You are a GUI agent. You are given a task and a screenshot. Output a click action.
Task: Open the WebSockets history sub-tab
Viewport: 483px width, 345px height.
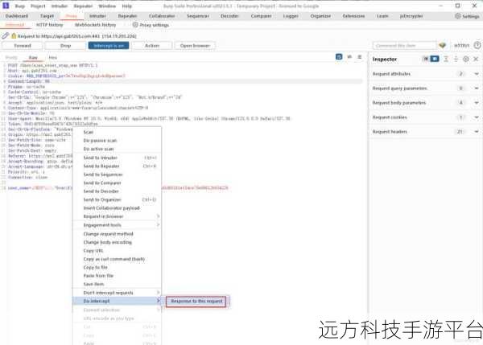pos(95,25)
